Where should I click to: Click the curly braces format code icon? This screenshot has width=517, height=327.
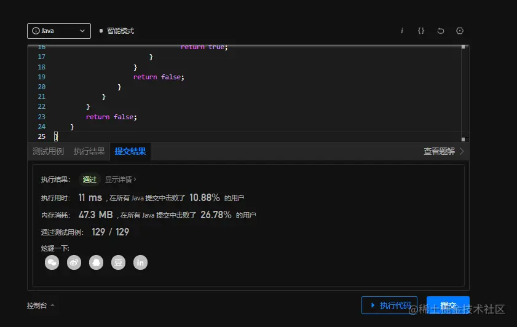421,31
